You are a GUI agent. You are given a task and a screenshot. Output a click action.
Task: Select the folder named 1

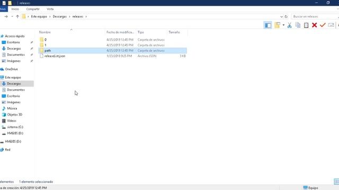tap(46, 45)
